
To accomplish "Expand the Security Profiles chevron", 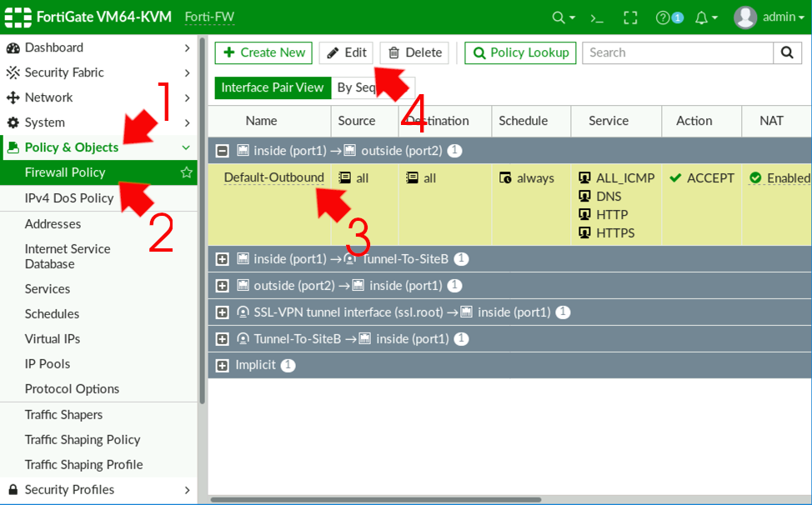I will click(187, 489).
